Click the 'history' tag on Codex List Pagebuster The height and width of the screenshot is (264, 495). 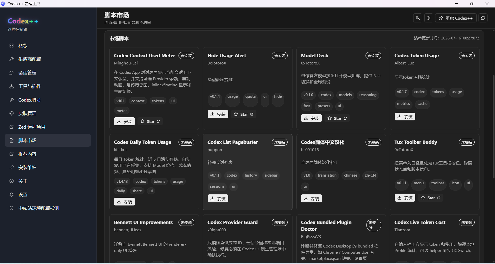[251, 175]
